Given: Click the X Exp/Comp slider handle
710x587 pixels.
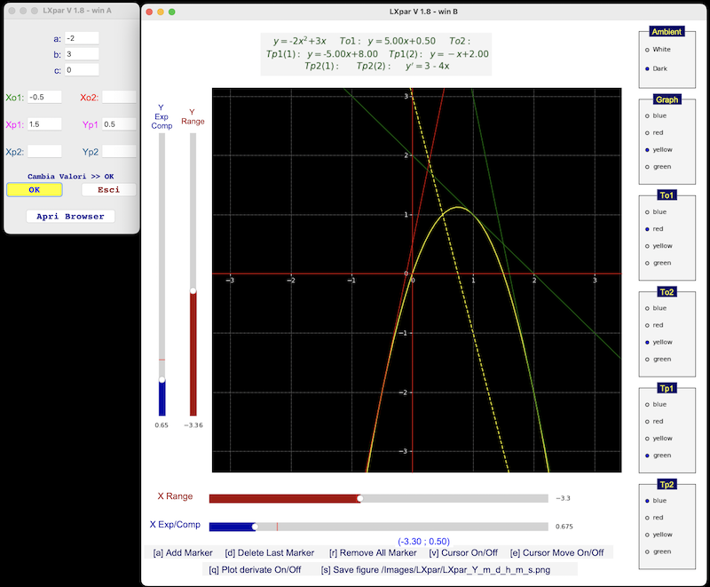Looking at the screenshot, I should [255, 527].
